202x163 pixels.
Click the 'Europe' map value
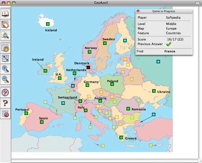click(x=171, y=29)
